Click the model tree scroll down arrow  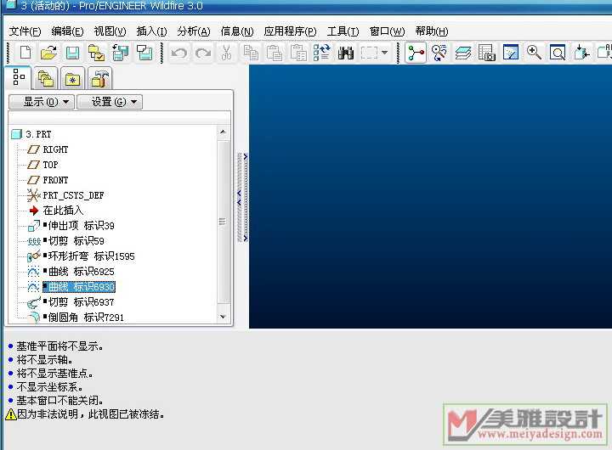point(223,317)
